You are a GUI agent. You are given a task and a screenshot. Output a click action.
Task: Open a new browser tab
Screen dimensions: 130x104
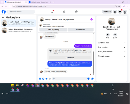click(x=54, y=2)
